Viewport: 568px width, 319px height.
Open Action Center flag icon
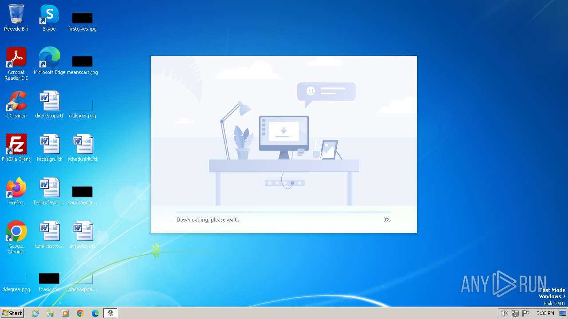(526, 313)
